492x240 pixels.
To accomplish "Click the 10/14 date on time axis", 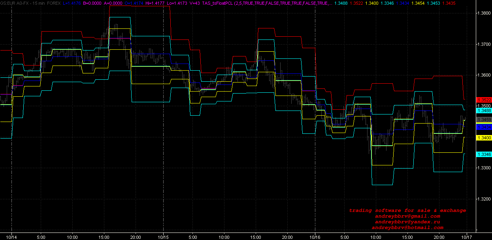I will pos(12,237).
